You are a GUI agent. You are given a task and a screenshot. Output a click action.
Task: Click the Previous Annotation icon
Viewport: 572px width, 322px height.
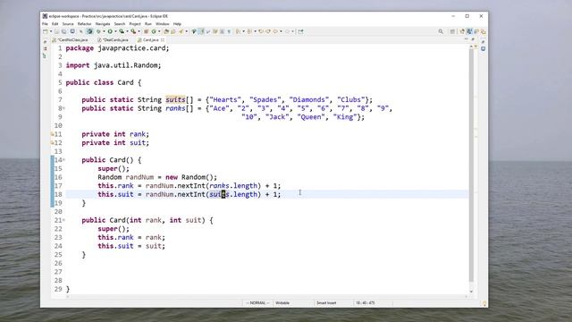[x=250, y=31]
